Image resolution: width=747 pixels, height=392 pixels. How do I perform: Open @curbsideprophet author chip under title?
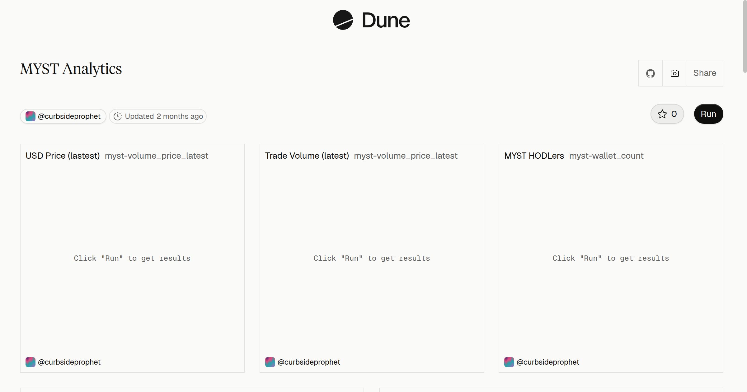click(63, 116)
